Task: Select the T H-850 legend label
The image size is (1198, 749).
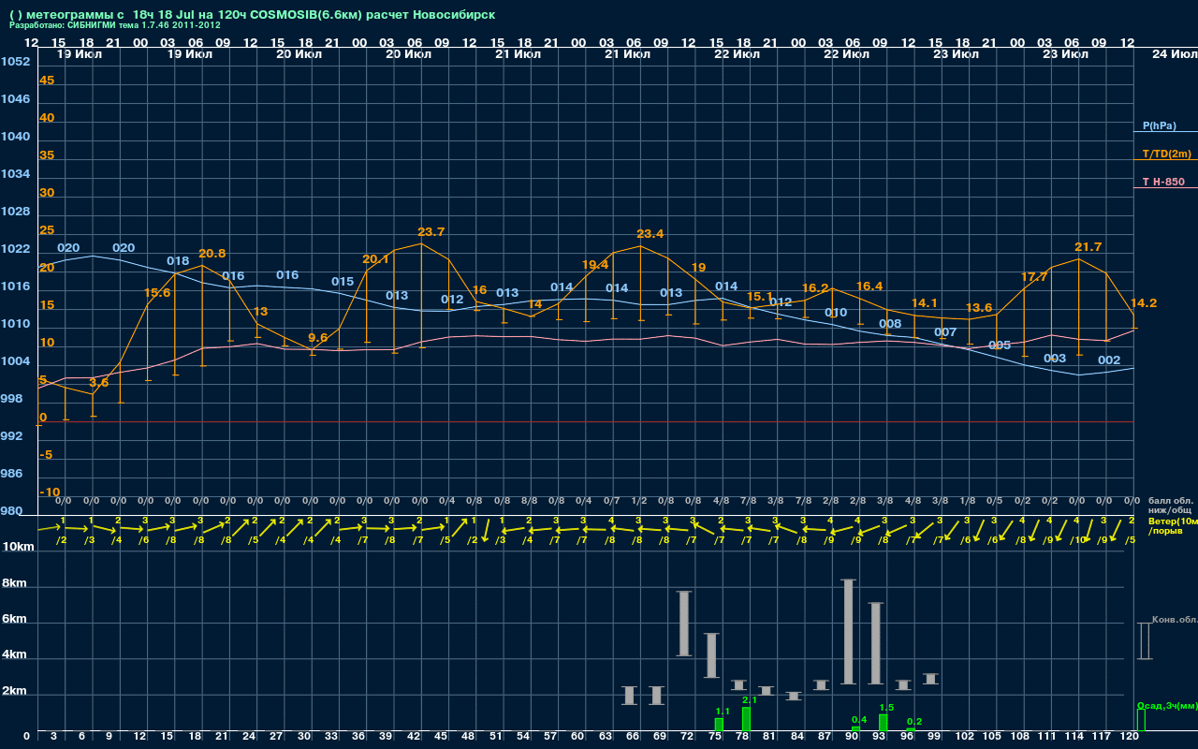Action: click(x=1163, y=182)
